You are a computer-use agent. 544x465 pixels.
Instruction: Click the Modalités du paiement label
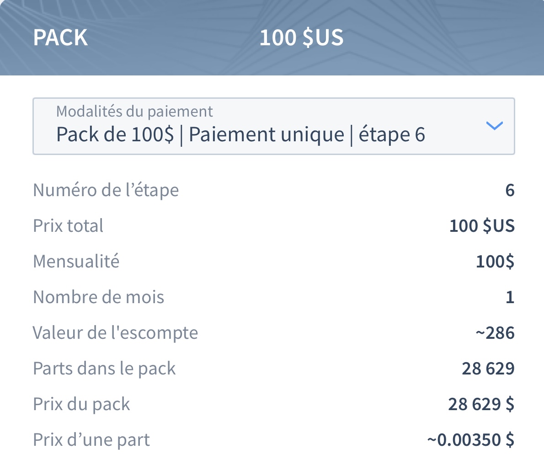point(134,112)
